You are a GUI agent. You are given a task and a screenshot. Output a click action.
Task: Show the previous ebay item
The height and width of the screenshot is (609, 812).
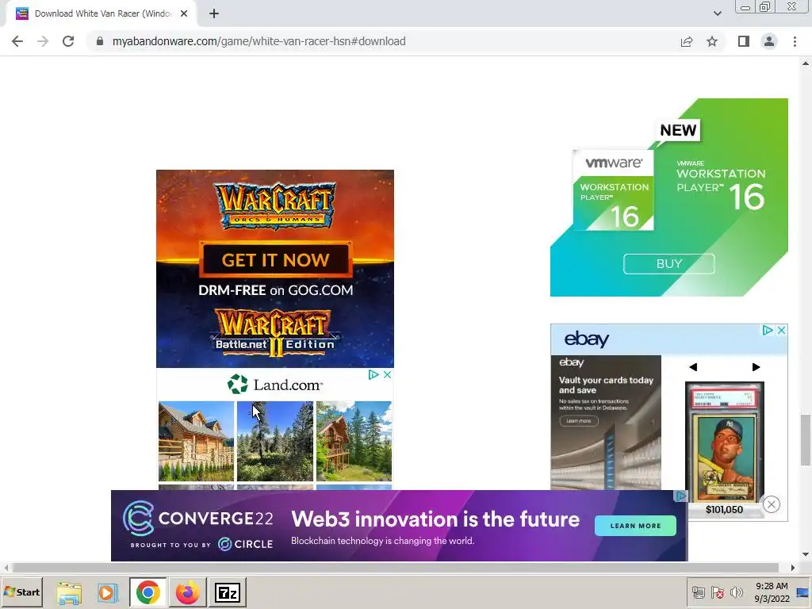[693, 367]
